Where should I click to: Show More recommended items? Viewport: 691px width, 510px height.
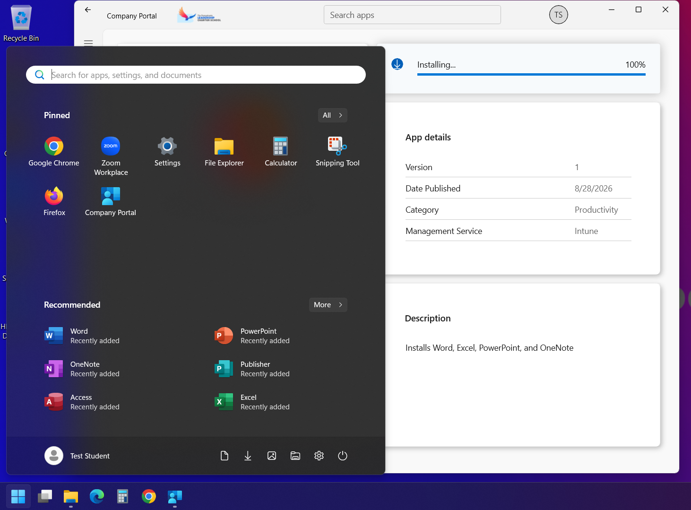click(328, 305)
